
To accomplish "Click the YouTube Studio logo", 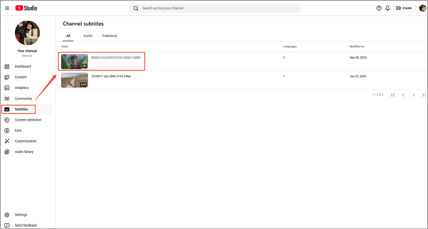I will (26, 8).
